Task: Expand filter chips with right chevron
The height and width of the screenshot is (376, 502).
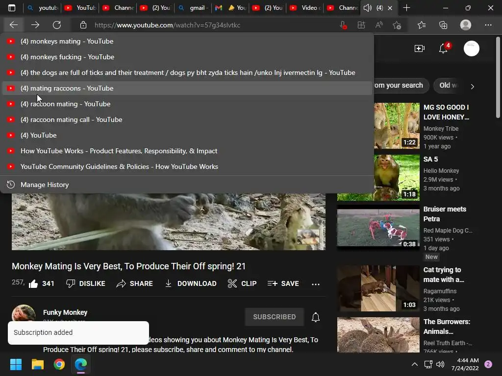Action: point(473,86)
